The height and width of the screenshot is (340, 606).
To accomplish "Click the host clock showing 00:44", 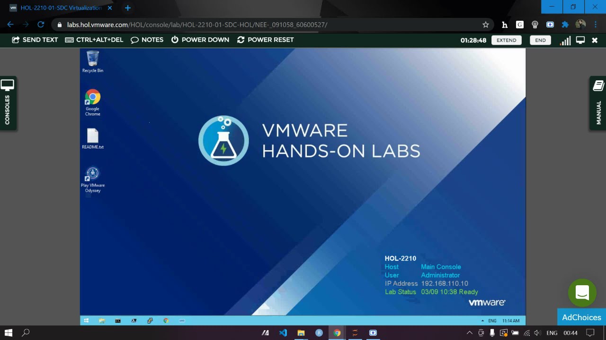I will [570, 333].
